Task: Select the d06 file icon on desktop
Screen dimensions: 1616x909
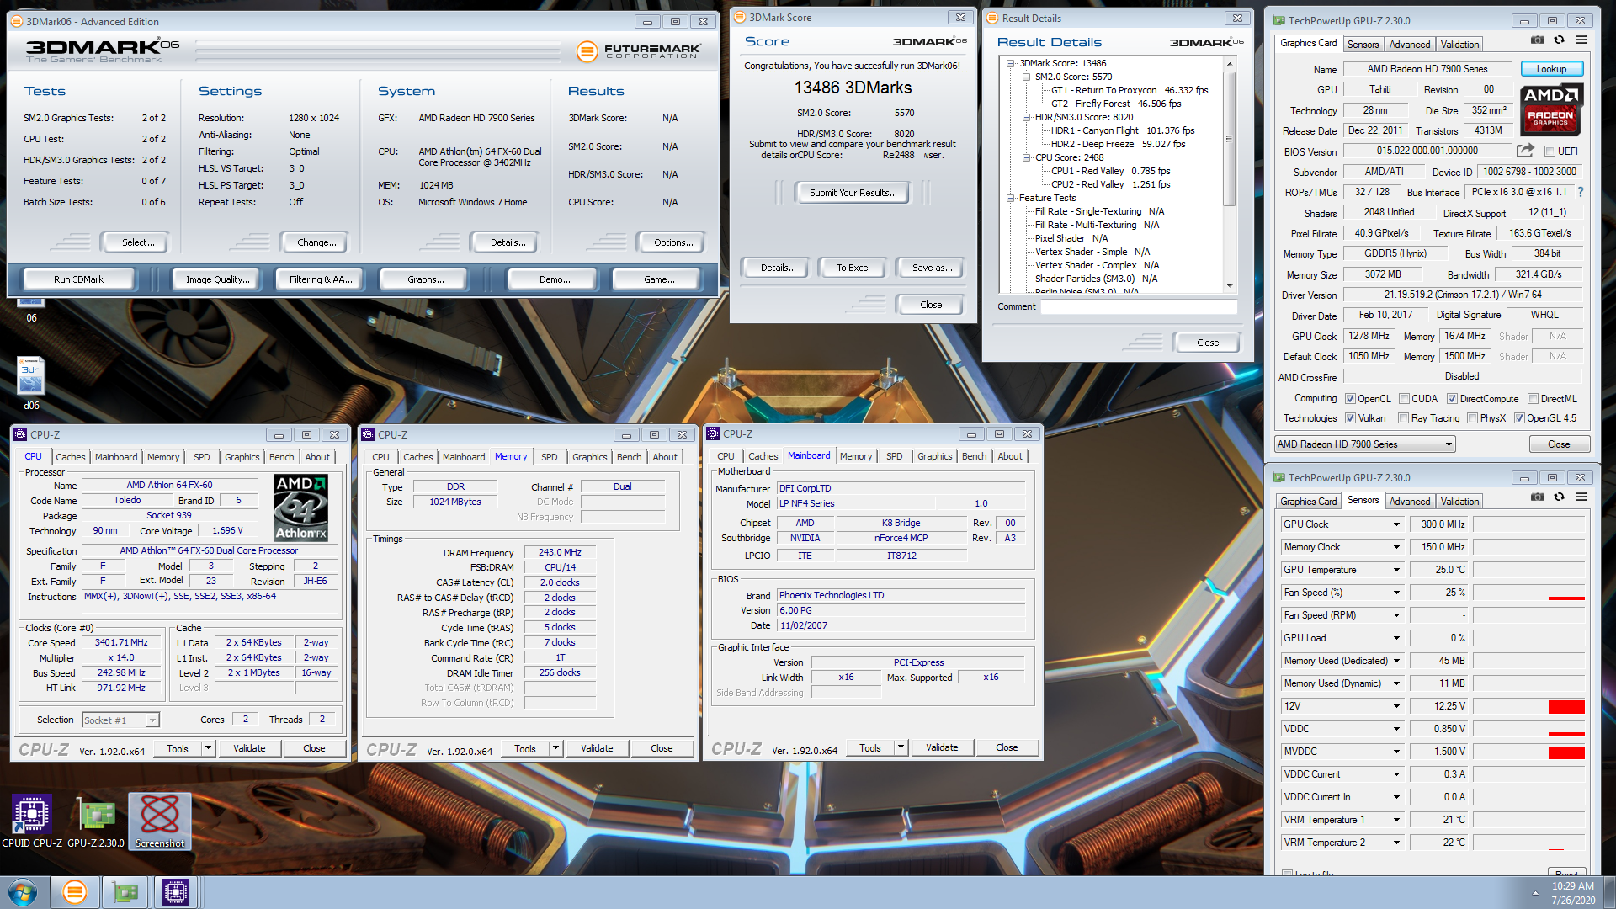Action: click(x=31, y=383)
